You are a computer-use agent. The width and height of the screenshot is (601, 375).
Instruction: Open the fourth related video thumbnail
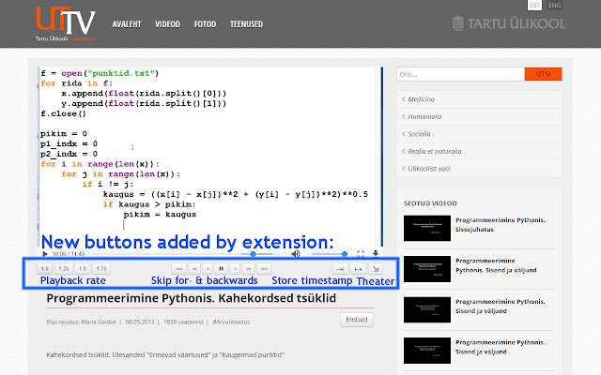pyautogui.click(x=427, y=351)
